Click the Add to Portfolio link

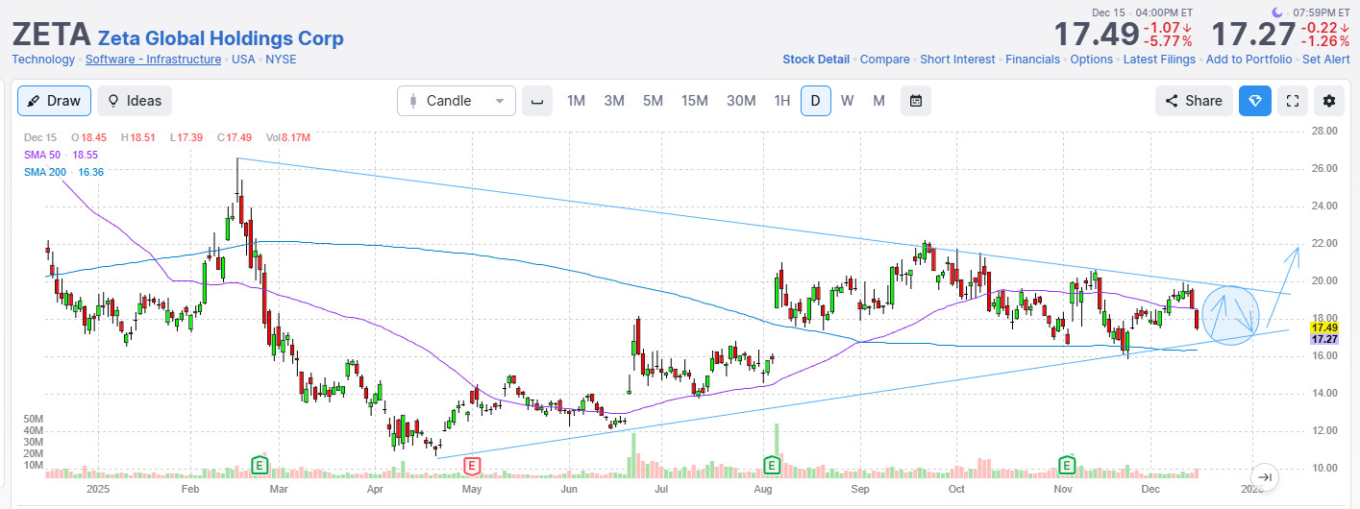pos(1249,60)
